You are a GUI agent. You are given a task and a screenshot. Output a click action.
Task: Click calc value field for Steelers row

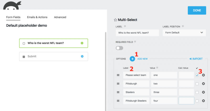(186, 92)
